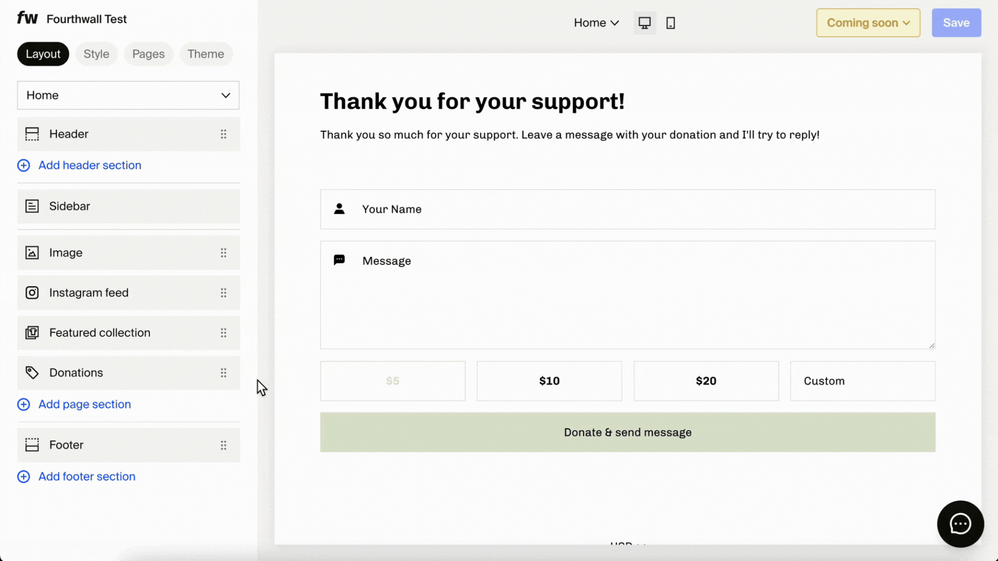Click the Sidebar section icon

pyautogui.click(x=32, y=206)
